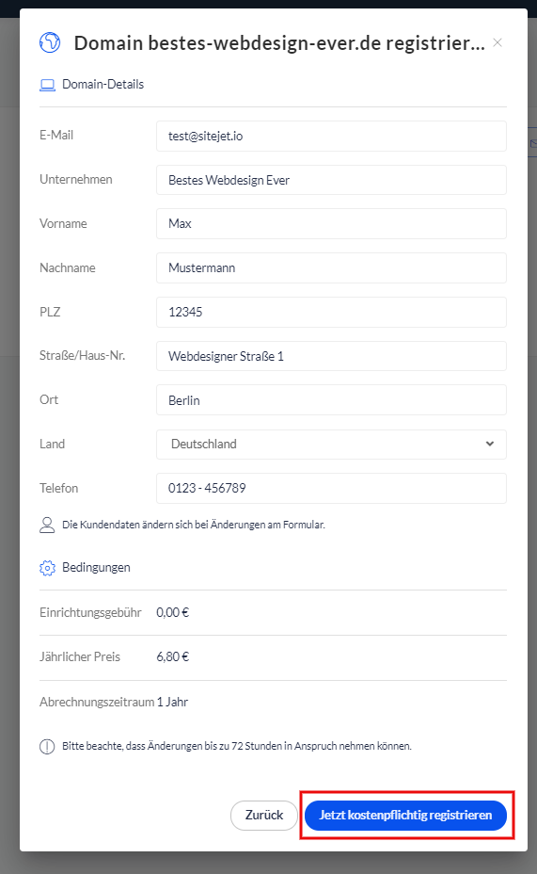Viewport: 537px width, 874px height.
Task: Click into the Unternehmen field
Action: (331, 180)
